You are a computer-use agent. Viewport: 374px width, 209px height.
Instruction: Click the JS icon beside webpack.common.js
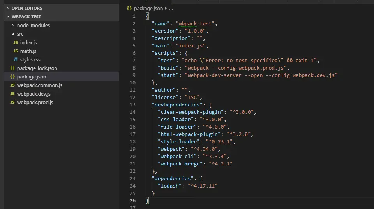[12, 85]
